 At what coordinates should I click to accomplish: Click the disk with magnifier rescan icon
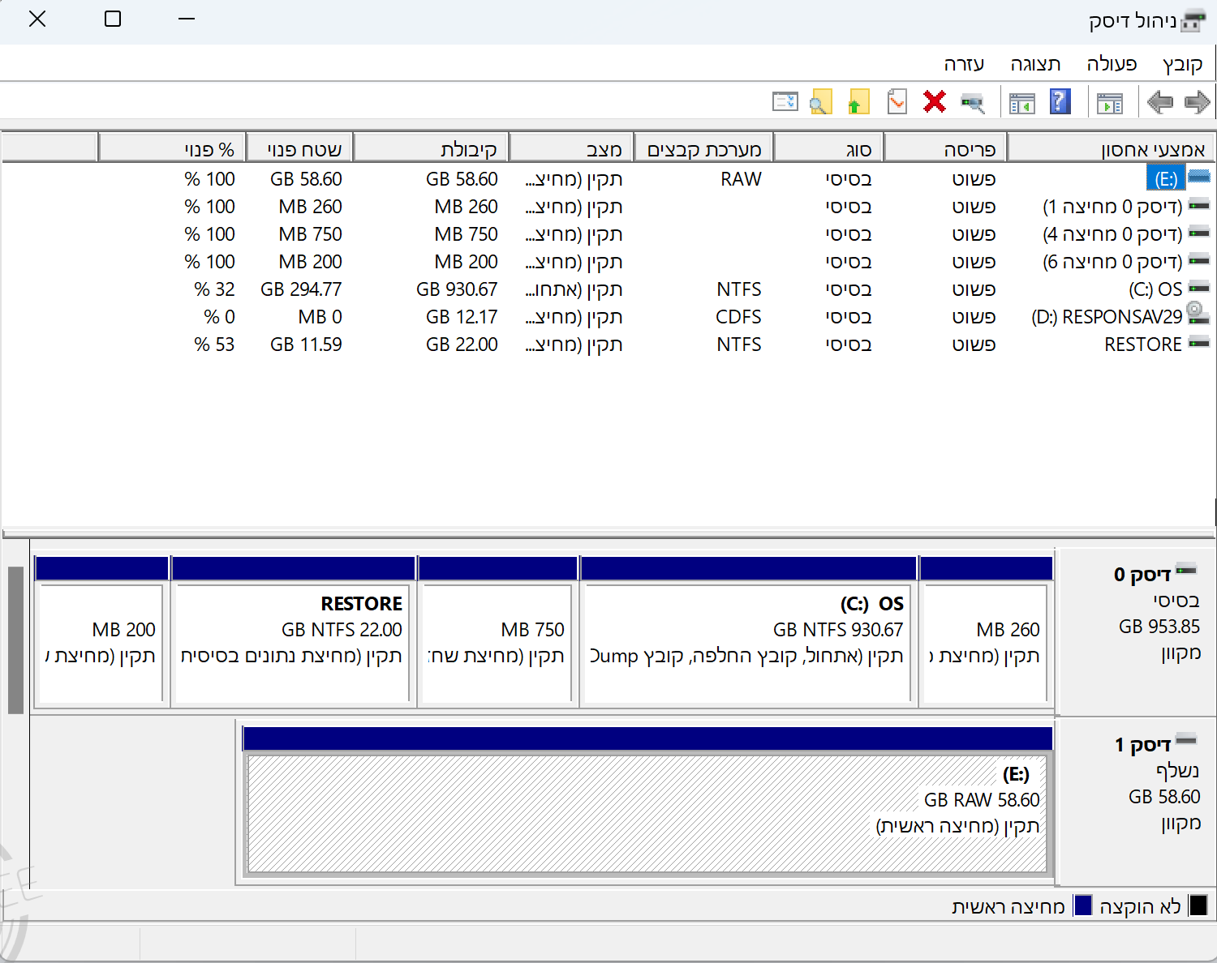point(972,103)
